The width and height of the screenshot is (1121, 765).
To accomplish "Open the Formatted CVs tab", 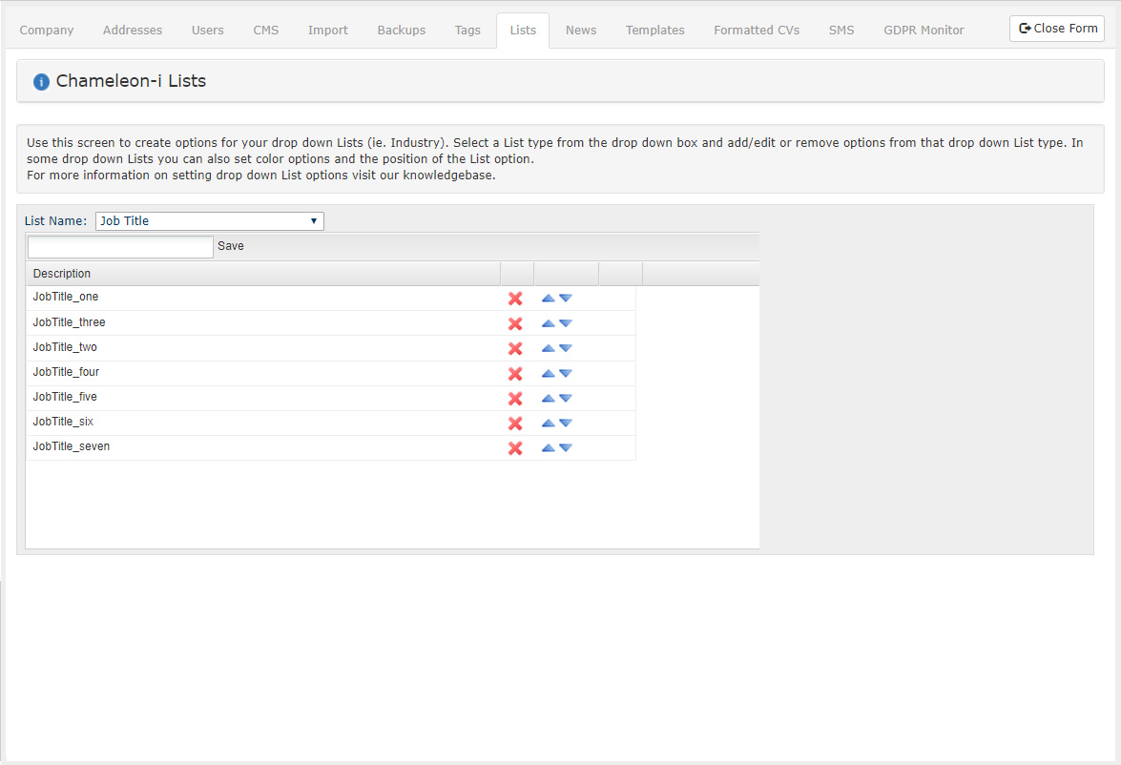I will point(757,30).
